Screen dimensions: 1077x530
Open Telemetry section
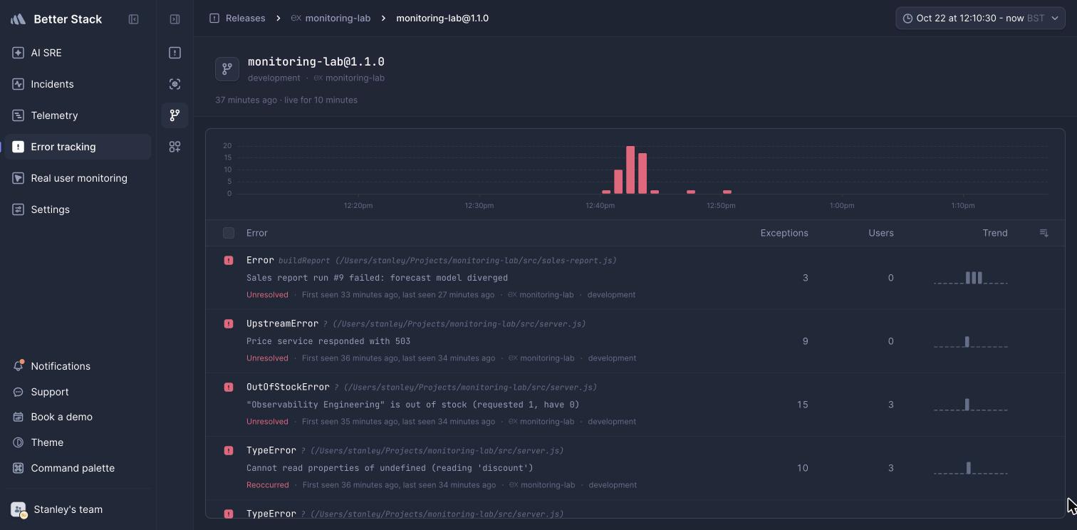tap(78, 115)
